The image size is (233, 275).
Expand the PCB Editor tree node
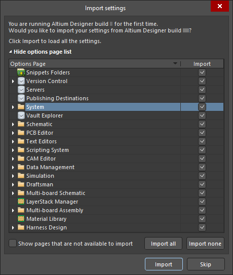click(x=13, y=133)
